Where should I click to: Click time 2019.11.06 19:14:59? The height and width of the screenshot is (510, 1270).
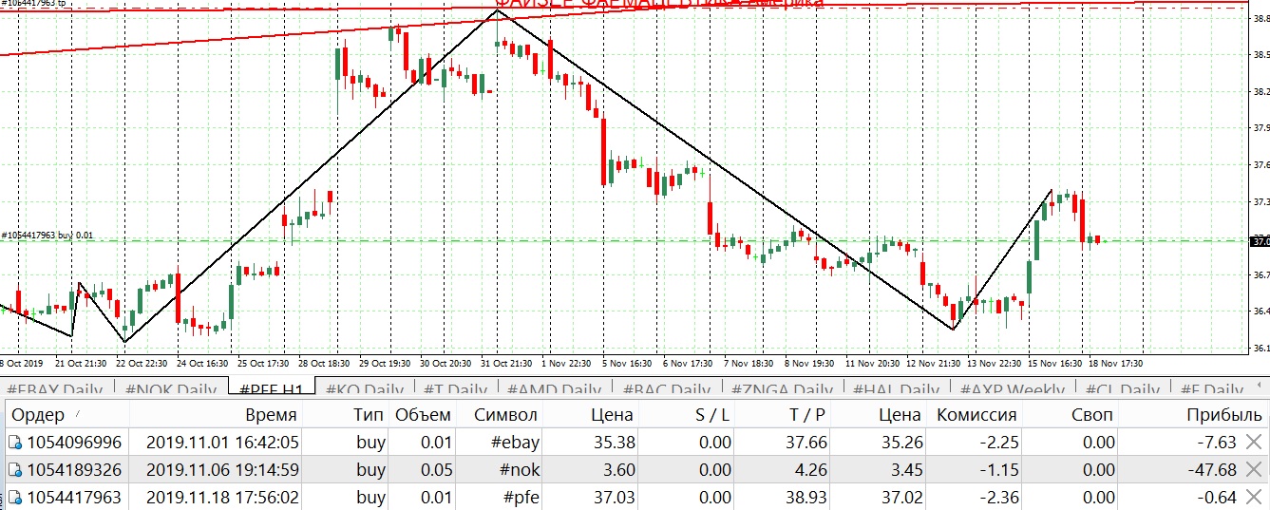pos(223,469)
